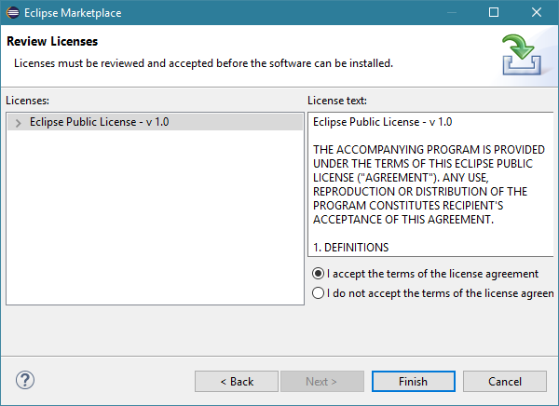Screen dimensions: 559x406
Task: Expand the Eclipse Public License tree node
Action: [19, 123]
